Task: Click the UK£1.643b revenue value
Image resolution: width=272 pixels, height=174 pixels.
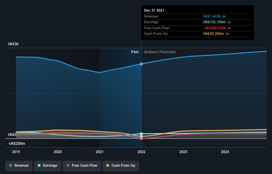Action: 212,16
